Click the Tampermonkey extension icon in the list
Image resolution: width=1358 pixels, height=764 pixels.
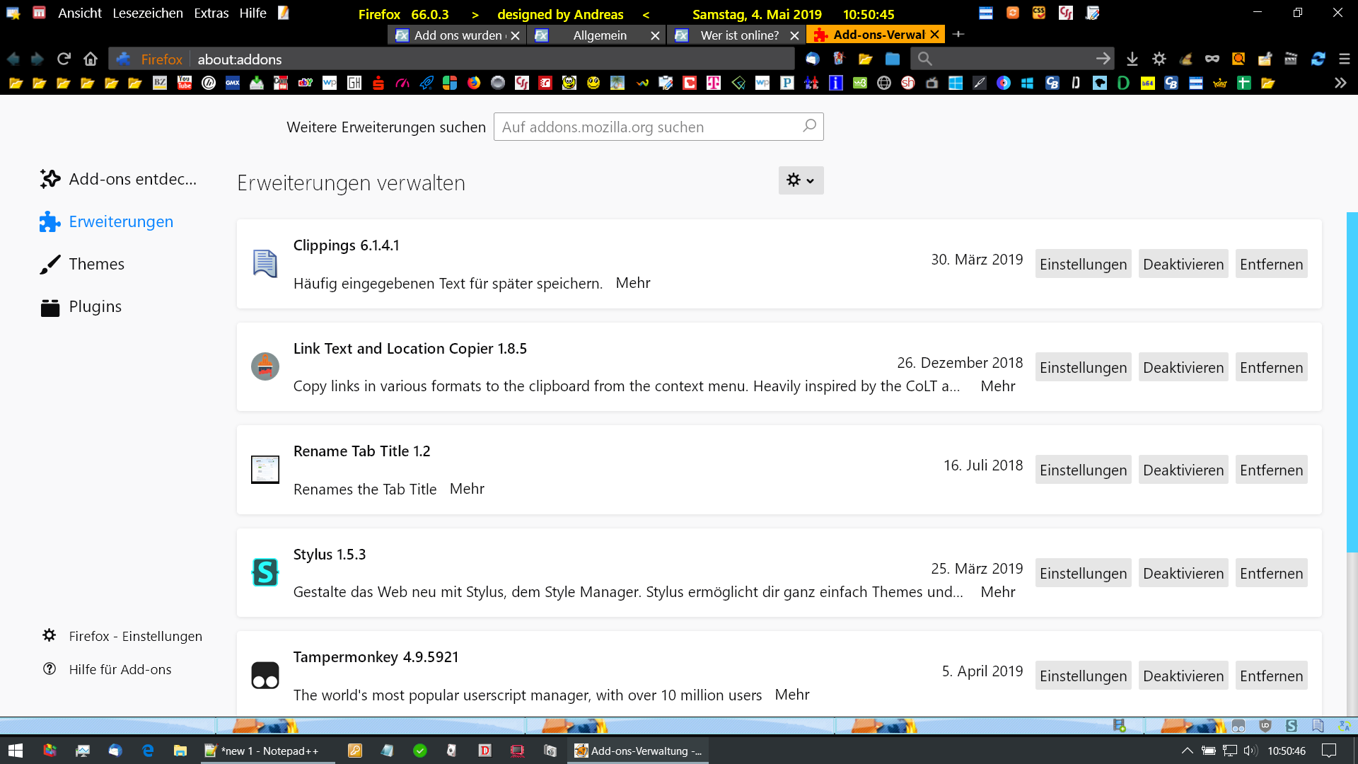[265, 676]
